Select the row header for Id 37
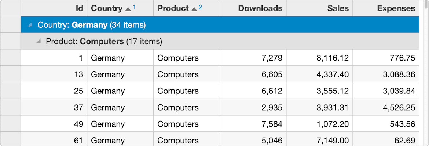The height and width of the screenshot is (146, 429). point(11,107)
